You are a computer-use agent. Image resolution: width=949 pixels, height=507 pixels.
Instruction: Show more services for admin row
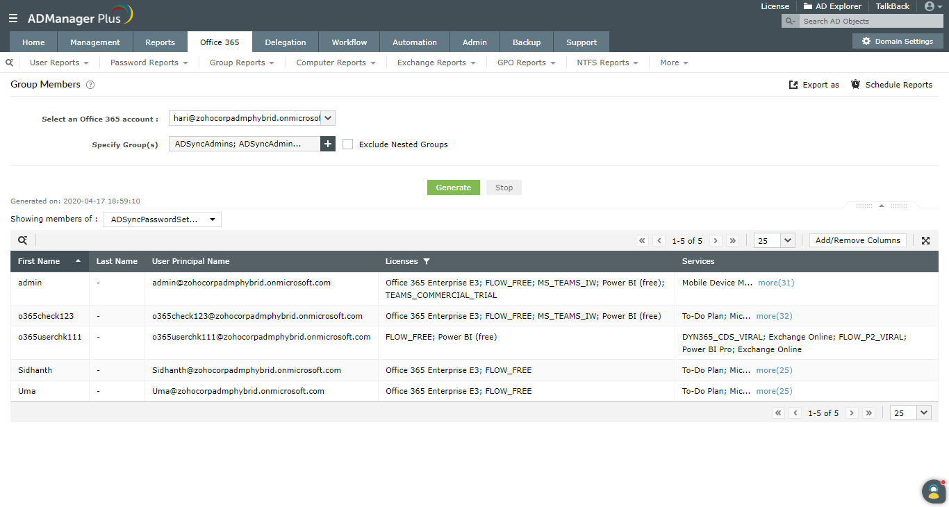pyautogui.click(x=776, y=283)
